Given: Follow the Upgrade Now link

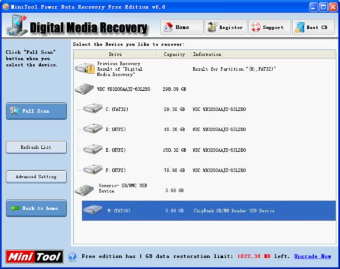Looking at the screenshot, I should (x=312, y=256).
